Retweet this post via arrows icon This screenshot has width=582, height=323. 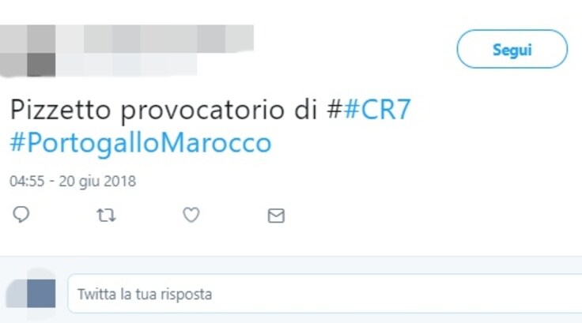click(106, 215)
